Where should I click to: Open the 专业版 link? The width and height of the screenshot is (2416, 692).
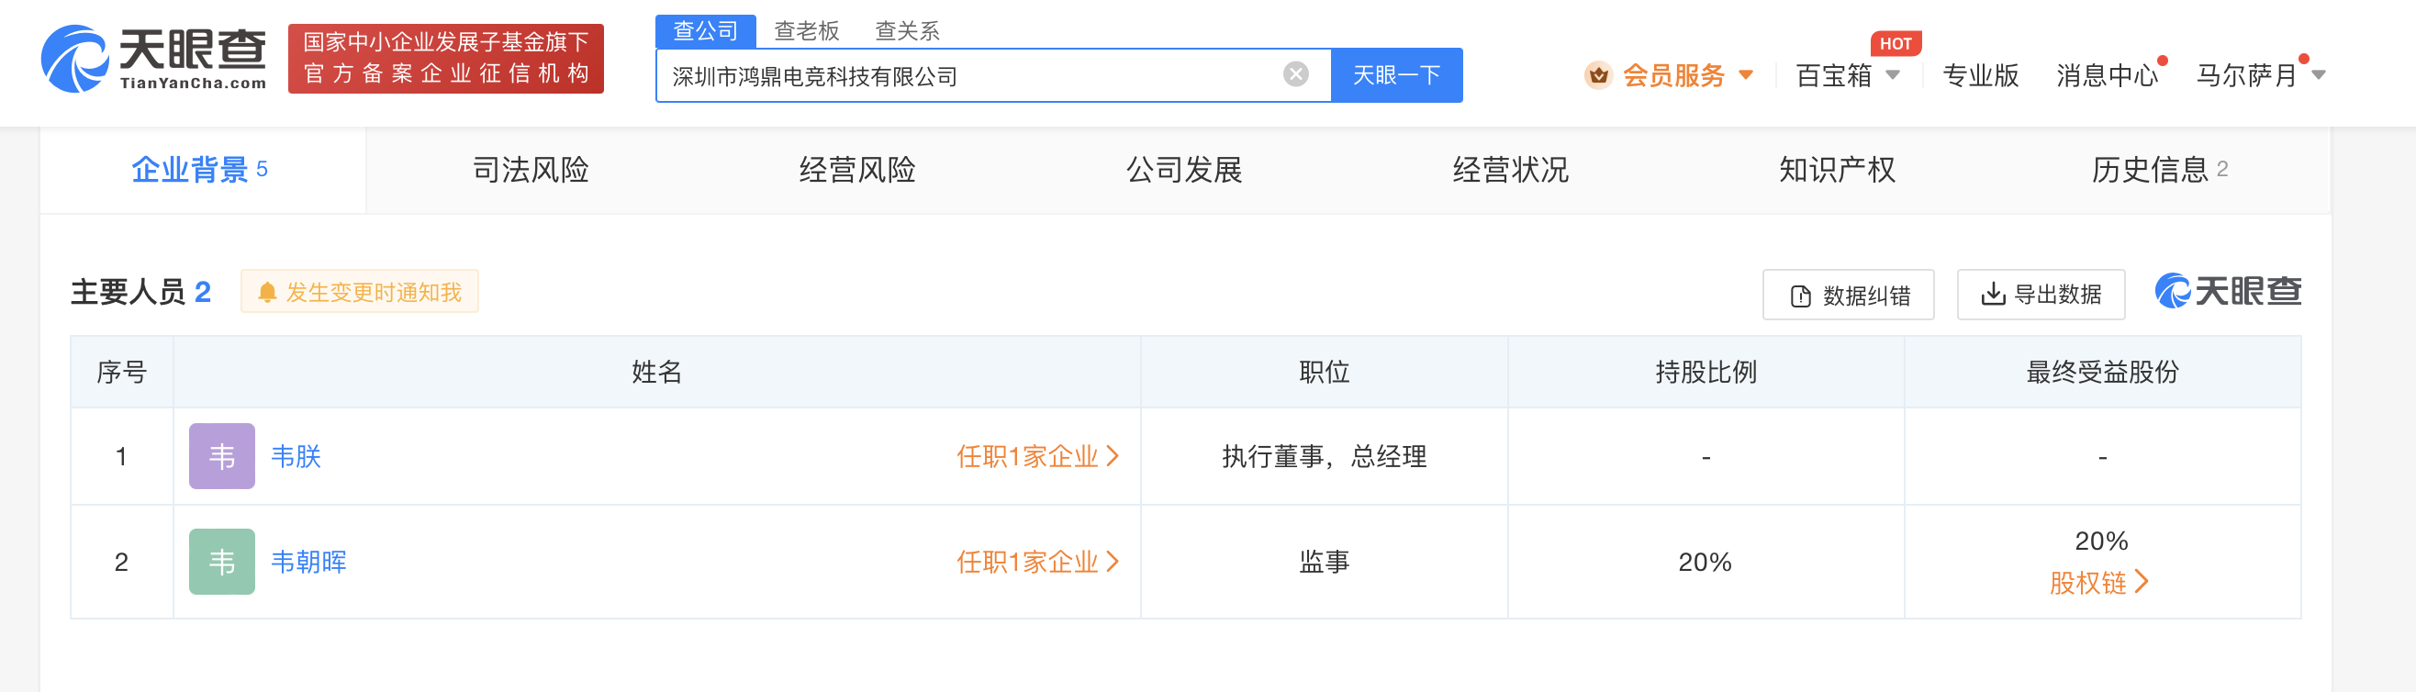point(1980,75)
